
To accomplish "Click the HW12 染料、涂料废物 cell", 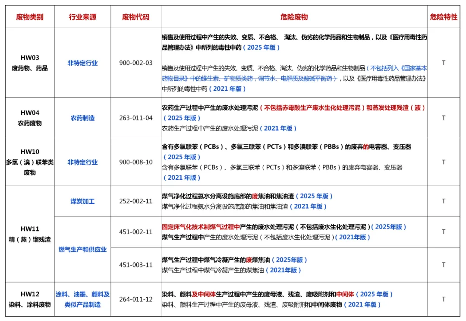I will 29,299.
